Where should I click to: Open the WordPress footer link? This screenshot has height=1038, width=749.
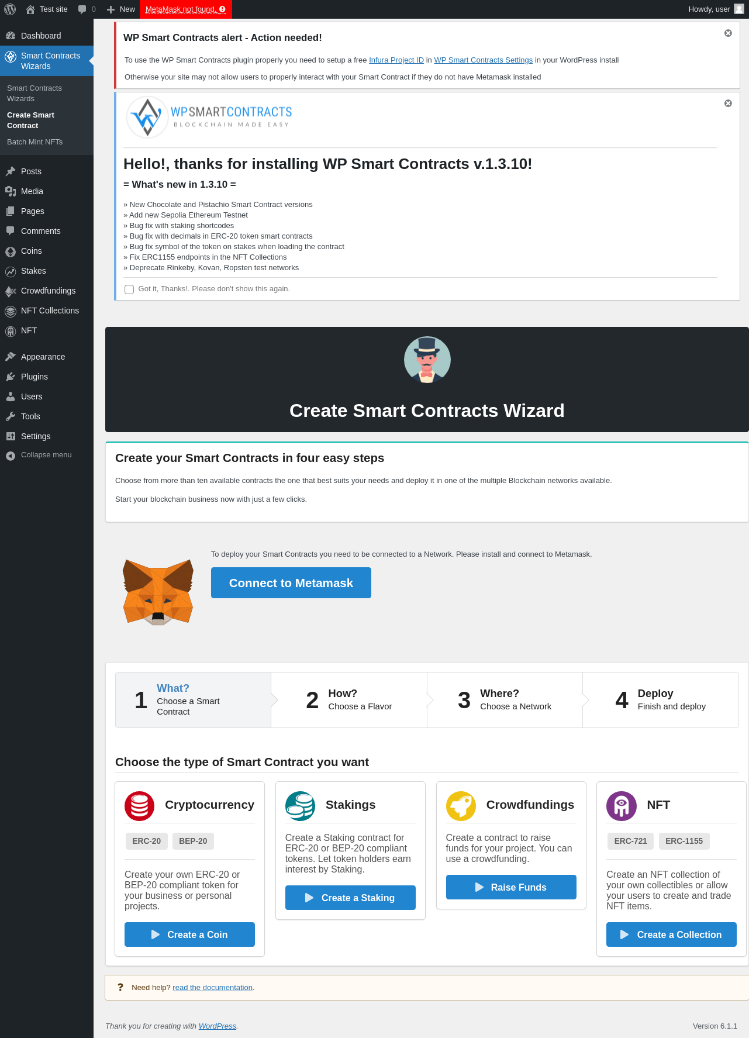pos(218,1026)
